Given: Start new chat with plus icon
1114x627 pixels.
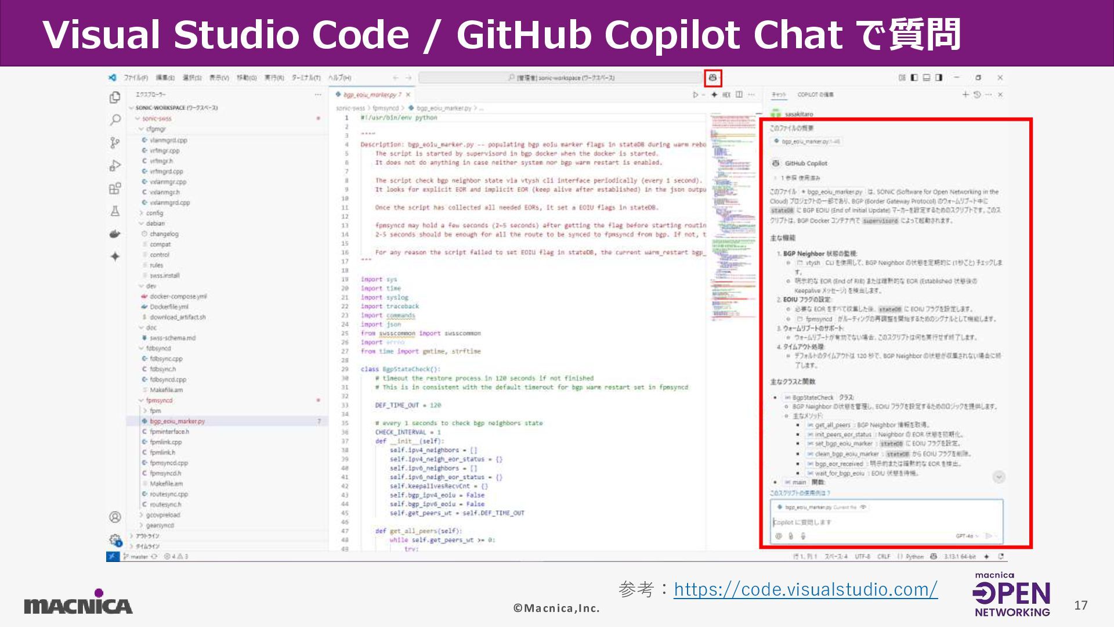Looking at the screenshot, I should pyautogui.click(x=965, y=95).
